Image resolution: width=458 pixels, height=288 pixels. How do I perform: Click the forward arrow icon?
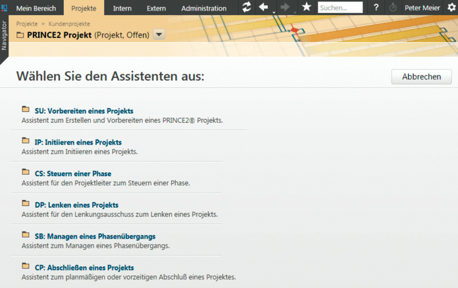tap(285, 7)
